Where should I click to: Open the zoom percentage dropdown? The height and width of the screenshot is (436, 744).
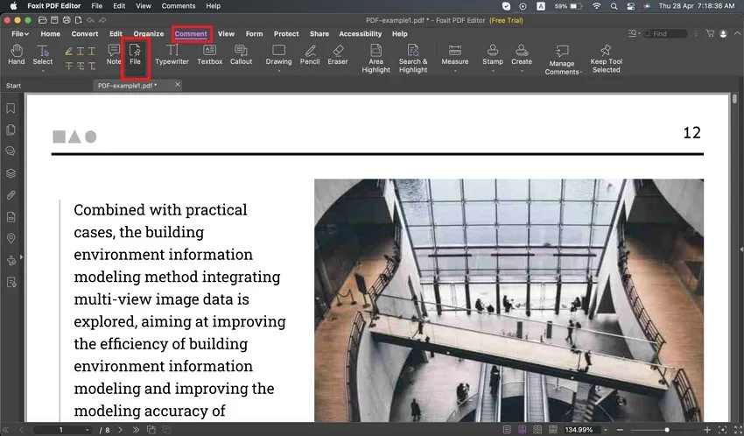606,430
